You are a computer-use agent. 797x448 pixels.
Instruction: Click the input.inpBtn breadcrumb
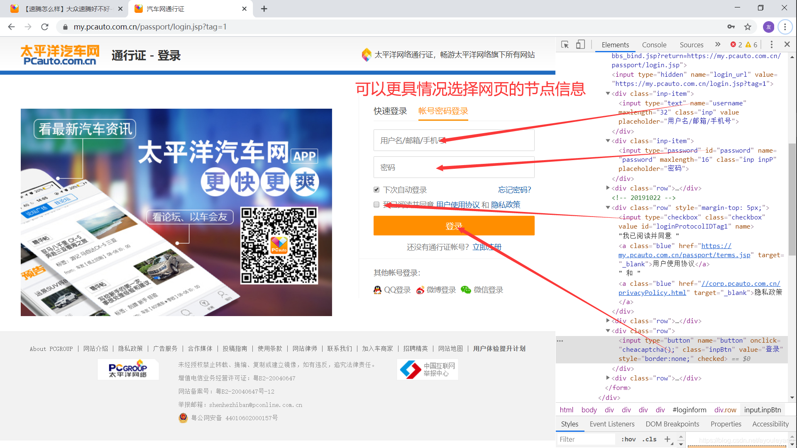[762, 410]
